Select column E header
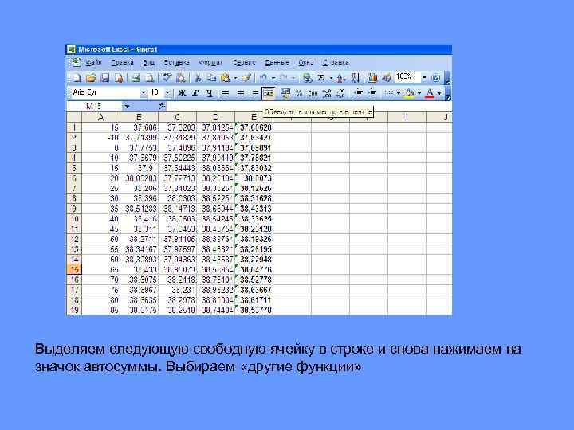 254,117
